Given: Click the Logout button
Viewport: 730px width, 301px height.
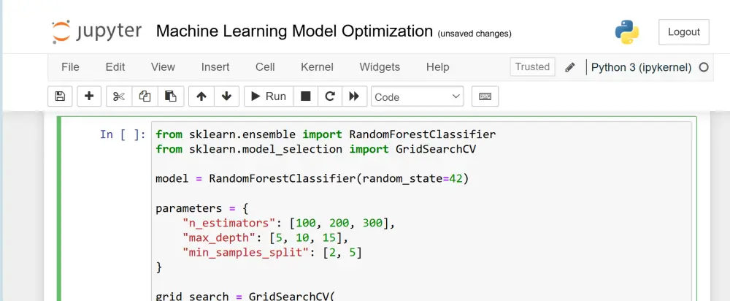Looking at the screenshot, I should tap(684, 32).
